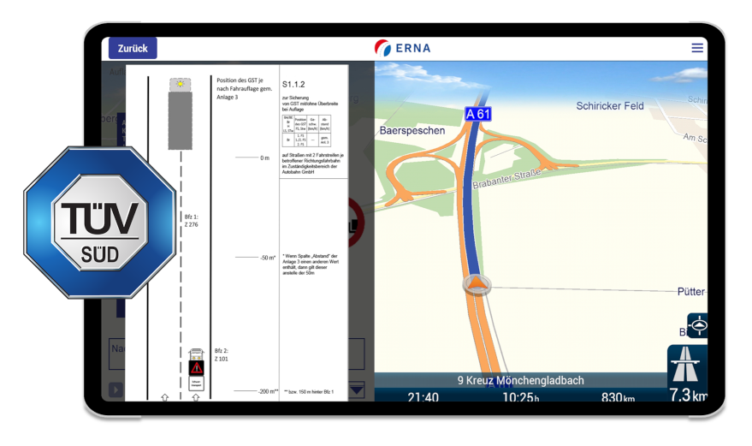752x446 pixels.
Task: Tap the motorway distance icon
Action: (x=685, y=365)
